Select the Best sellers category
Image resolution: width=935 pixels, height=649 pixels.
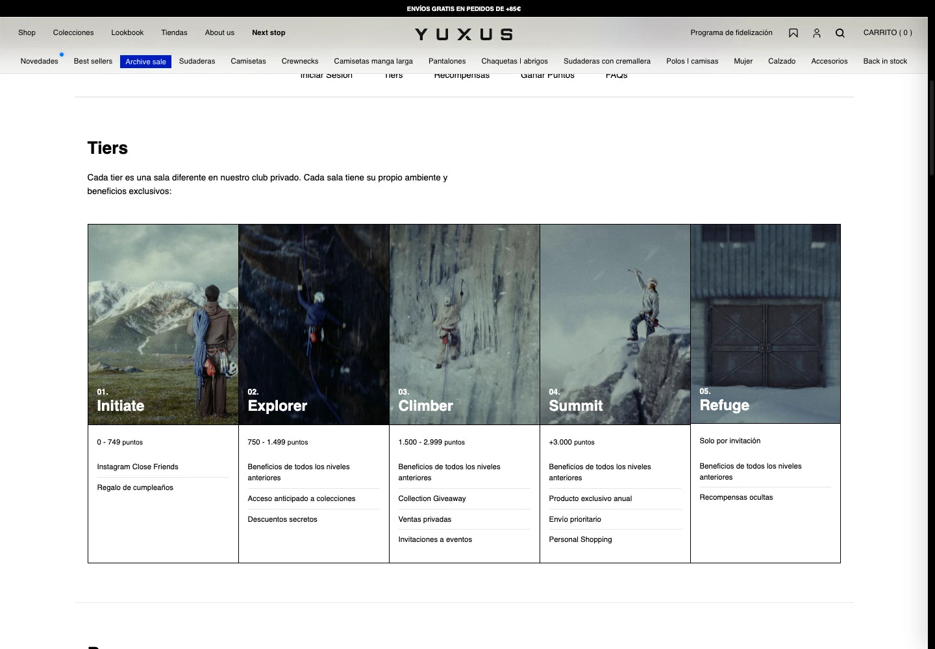pos(93,61)
